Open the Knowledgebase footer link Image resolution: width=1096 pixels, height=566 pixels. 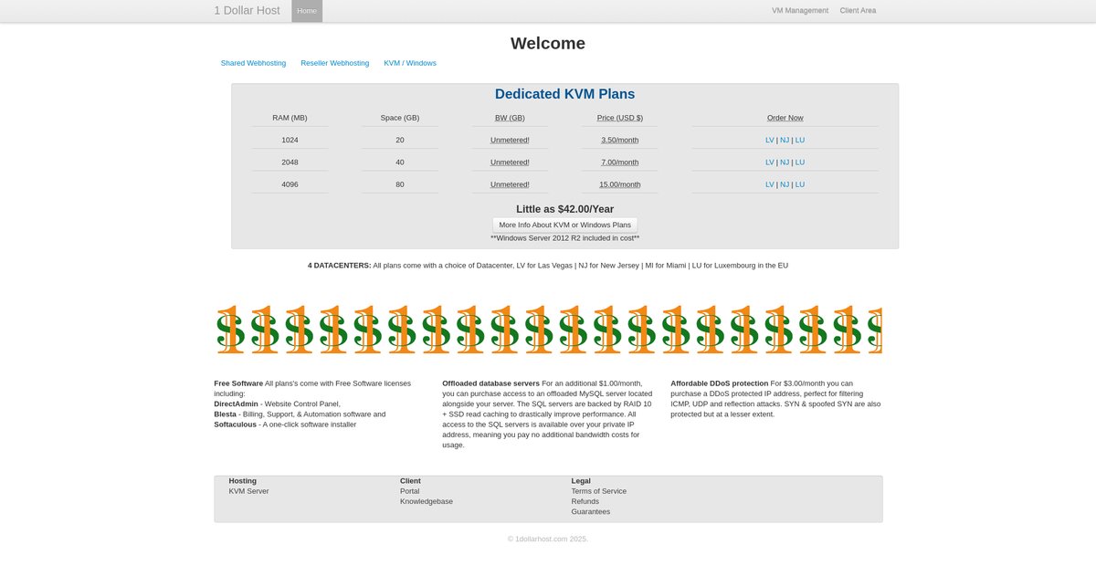[427, 501]
